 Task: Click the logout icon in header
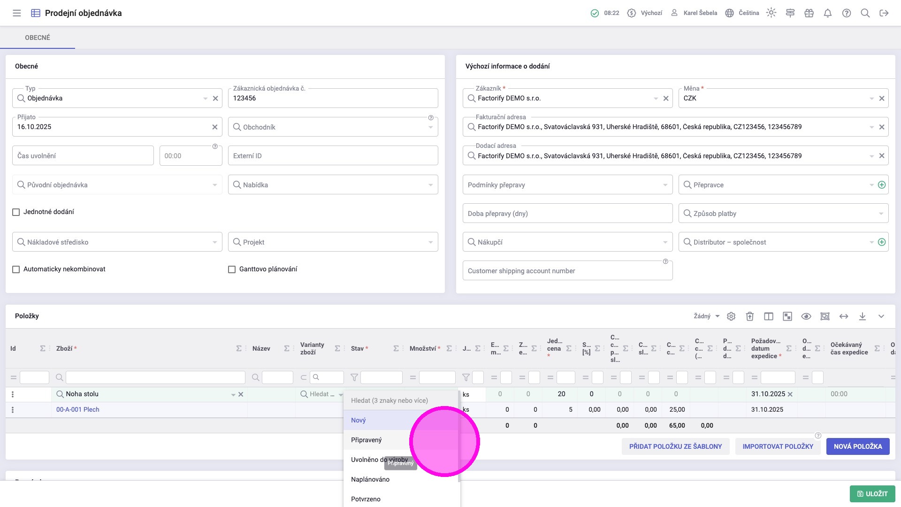point(884,13)
